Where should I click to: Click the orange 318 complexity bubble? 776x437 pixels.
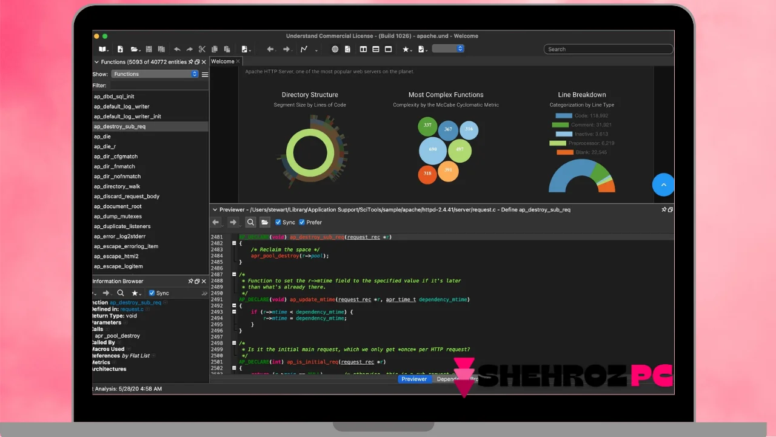[427, 174]
